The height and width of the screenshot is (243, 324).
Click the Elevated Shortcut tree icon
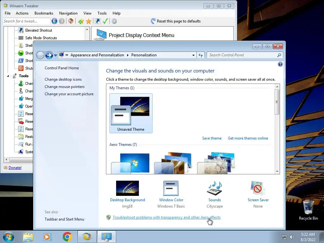tap(21, 30)
